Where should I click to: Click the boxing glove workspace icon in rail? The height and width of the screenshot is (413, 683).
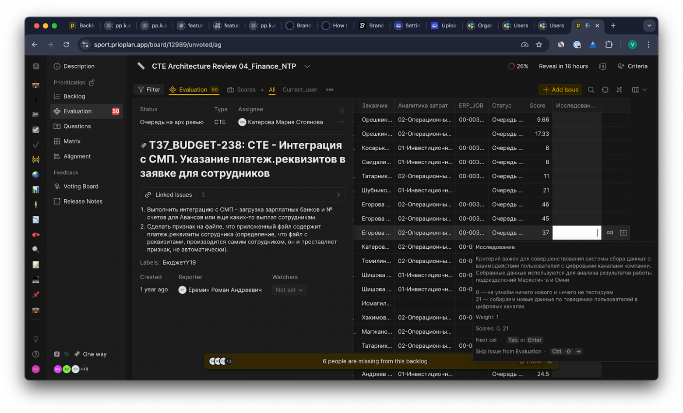point(36,235)
